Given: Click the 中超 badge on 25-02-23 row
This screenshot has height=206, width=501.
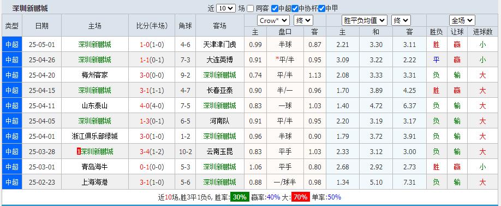Looking at the screenshot, I should [x=12, y=183].
